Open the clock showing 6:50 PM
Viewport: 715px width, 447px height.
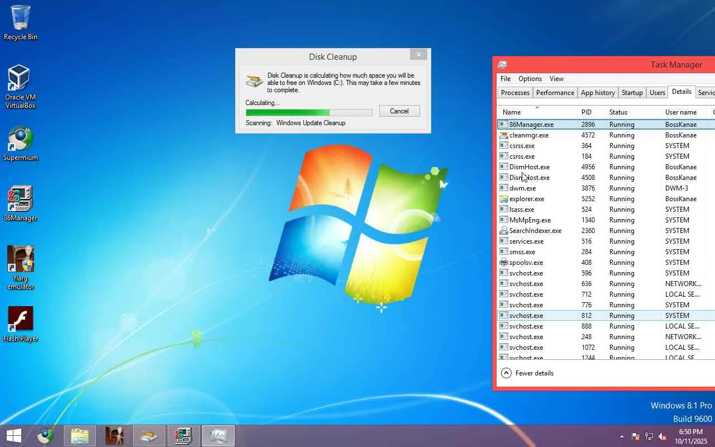690,436
